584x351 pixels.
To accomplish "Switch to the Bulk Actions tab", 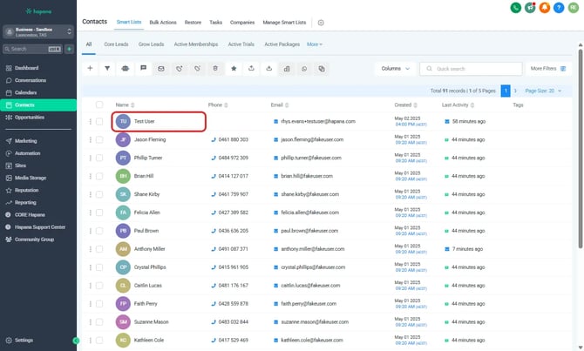I will click(x=162, y=21).
